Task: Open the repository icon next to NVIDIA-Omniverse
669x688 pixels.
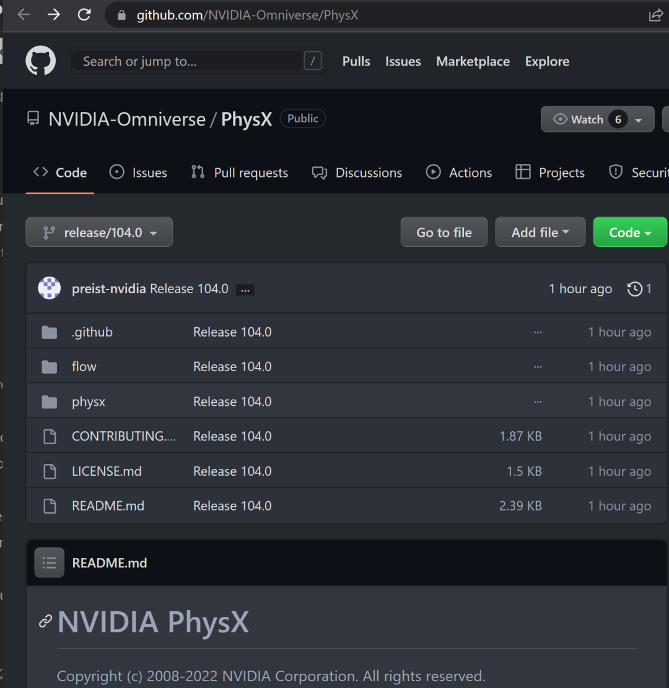Action: [x=33, y=118]
